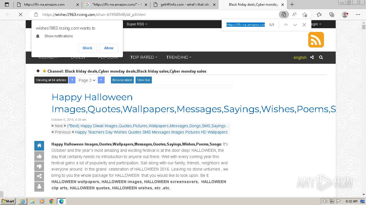
Task: Open Edge settings and more menu
Action: [358, 15]
